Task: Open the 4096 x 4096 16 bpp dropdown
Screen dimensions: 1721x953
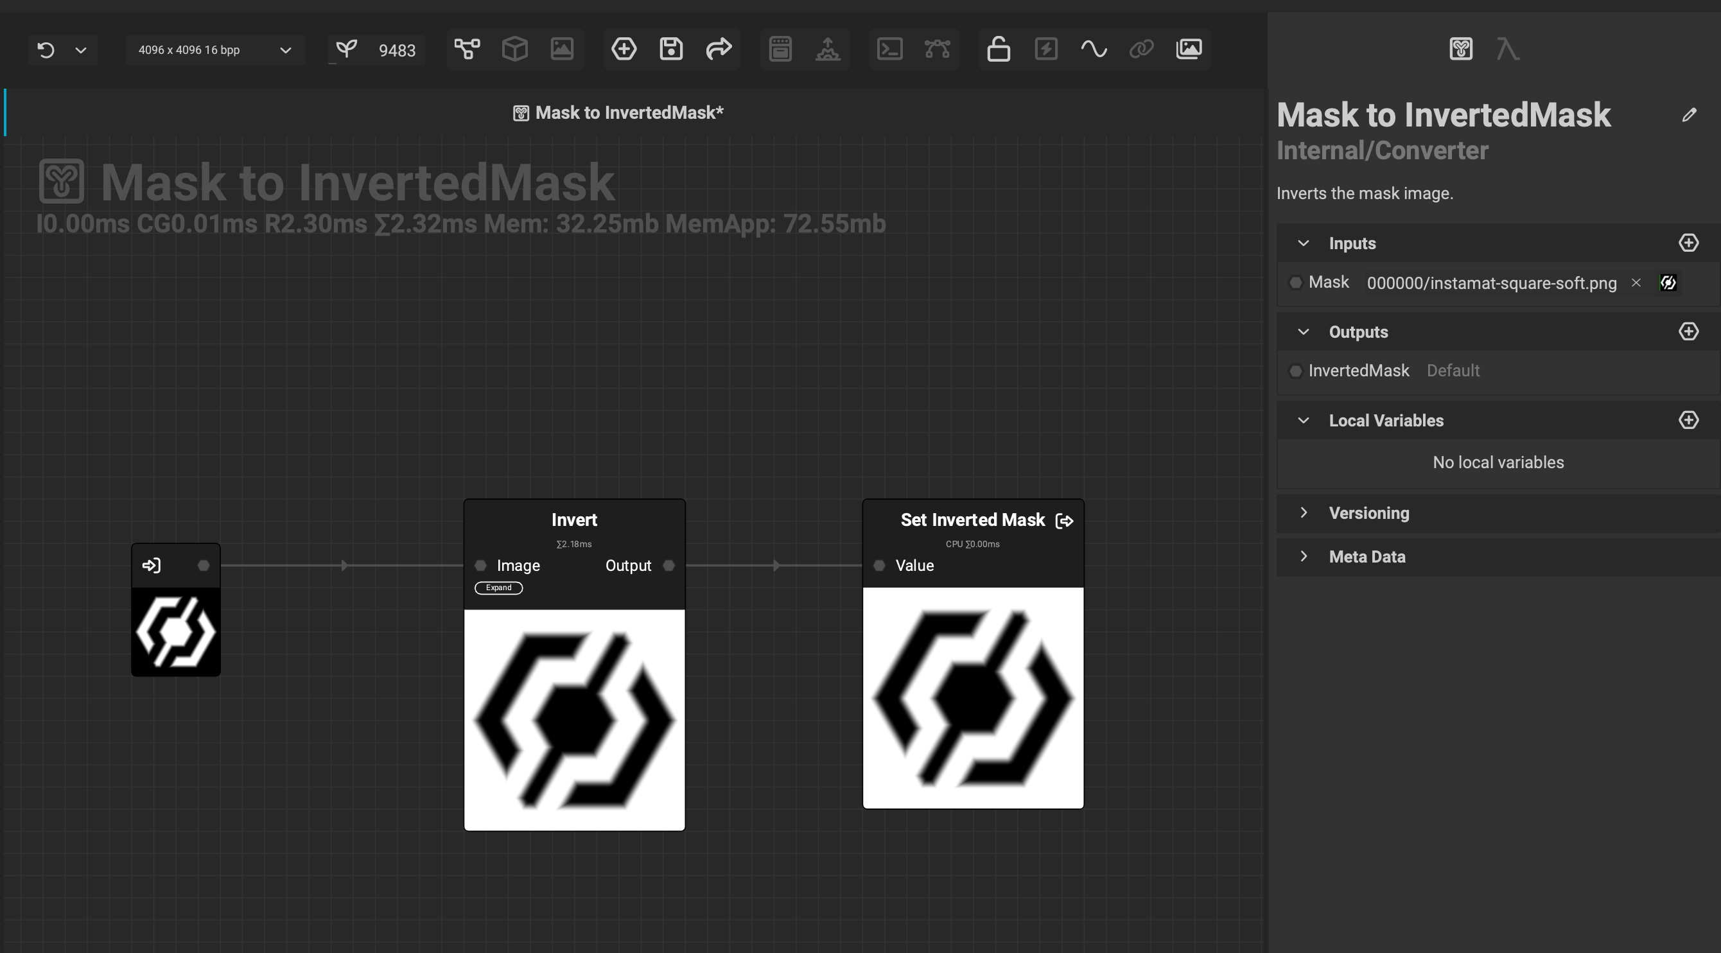Action: click(214, 50)
